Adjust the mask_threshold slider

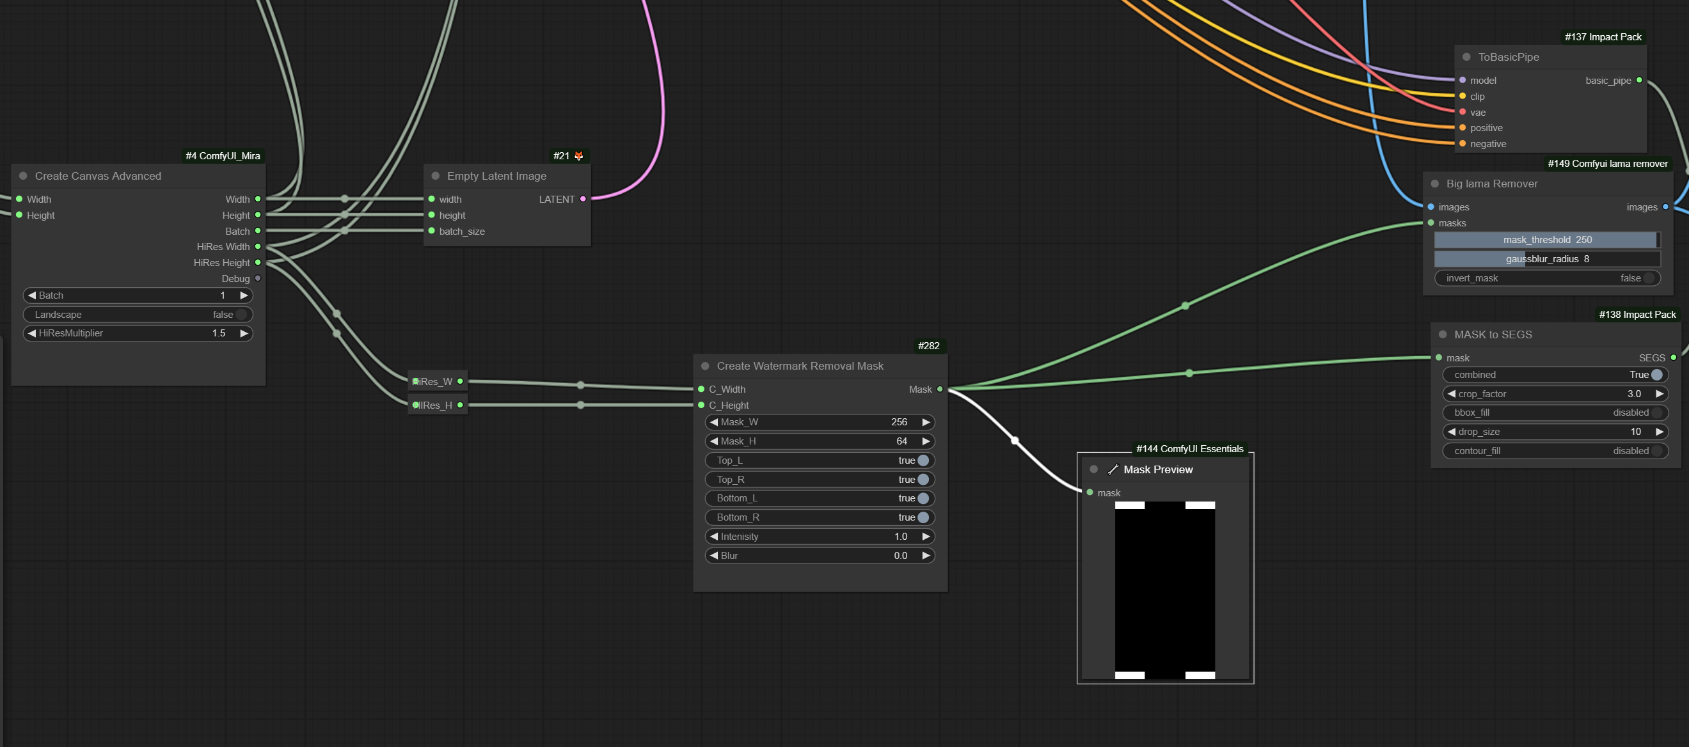coord(1548,240)
